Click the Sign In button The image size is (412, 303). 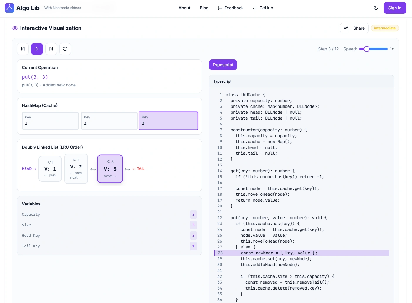[x=395, y=8]
